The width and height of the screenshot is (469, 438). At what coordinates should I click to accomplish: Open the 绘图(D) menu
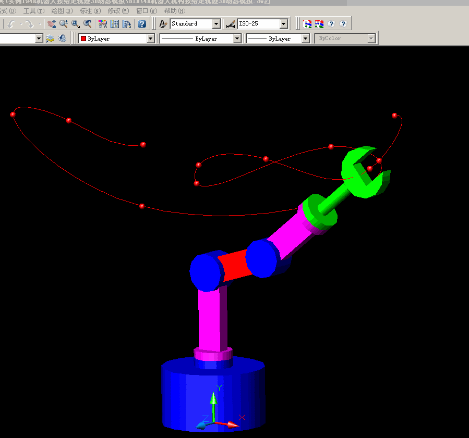click(62, 11)
